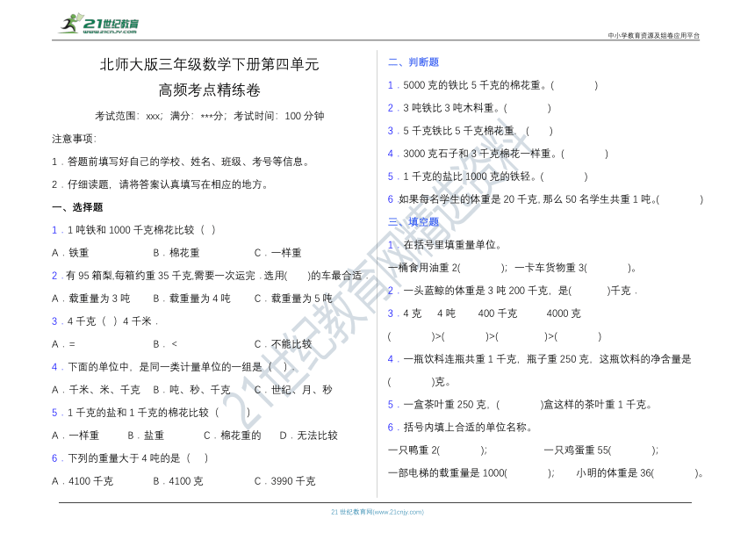Image resolution: width=755 pixels, height=533 pixels.
Task: Click the fill-in item 一卡车货物重3( )
Action: click(575, 267)
